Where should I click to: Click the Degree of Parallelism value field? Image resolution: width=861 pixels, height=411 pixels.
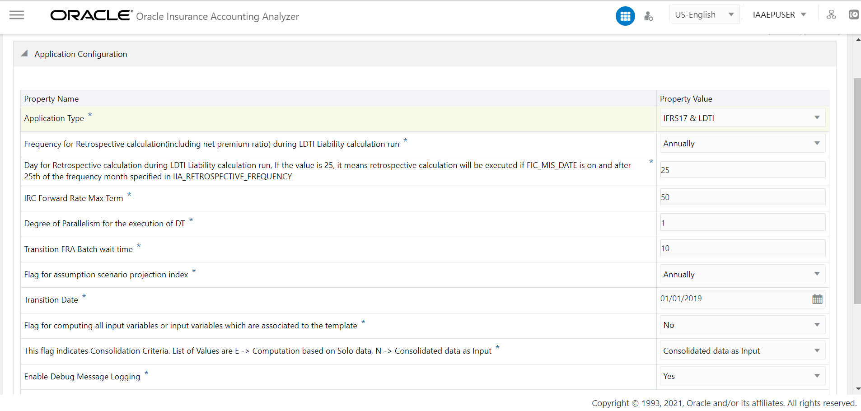coord(742,223)
